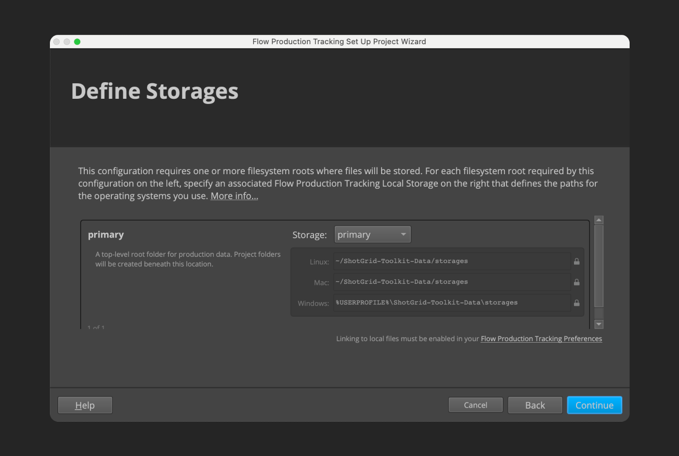The image size is (679, 456).
Task: Click the bold primary root name
Action: coord(106,234)
